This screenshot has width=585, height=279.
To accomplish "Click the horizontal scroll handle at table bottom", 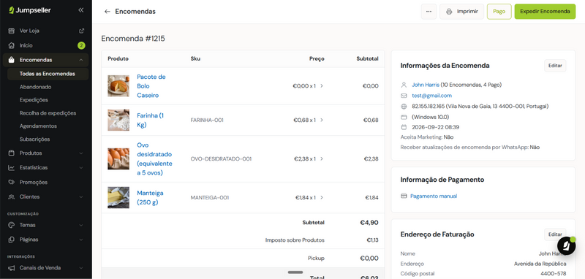I will [295, 272].
